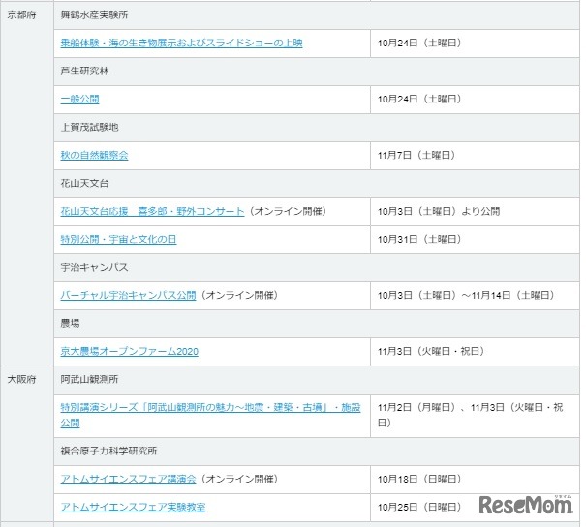Open 花山天文台応援 喜多郎・野外コンサート link
Screen dimensions: 586x527
152,211
